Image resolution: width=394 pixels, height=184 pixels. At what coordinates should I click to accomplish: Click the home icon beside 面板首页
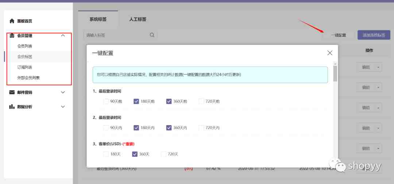[12, 21]
